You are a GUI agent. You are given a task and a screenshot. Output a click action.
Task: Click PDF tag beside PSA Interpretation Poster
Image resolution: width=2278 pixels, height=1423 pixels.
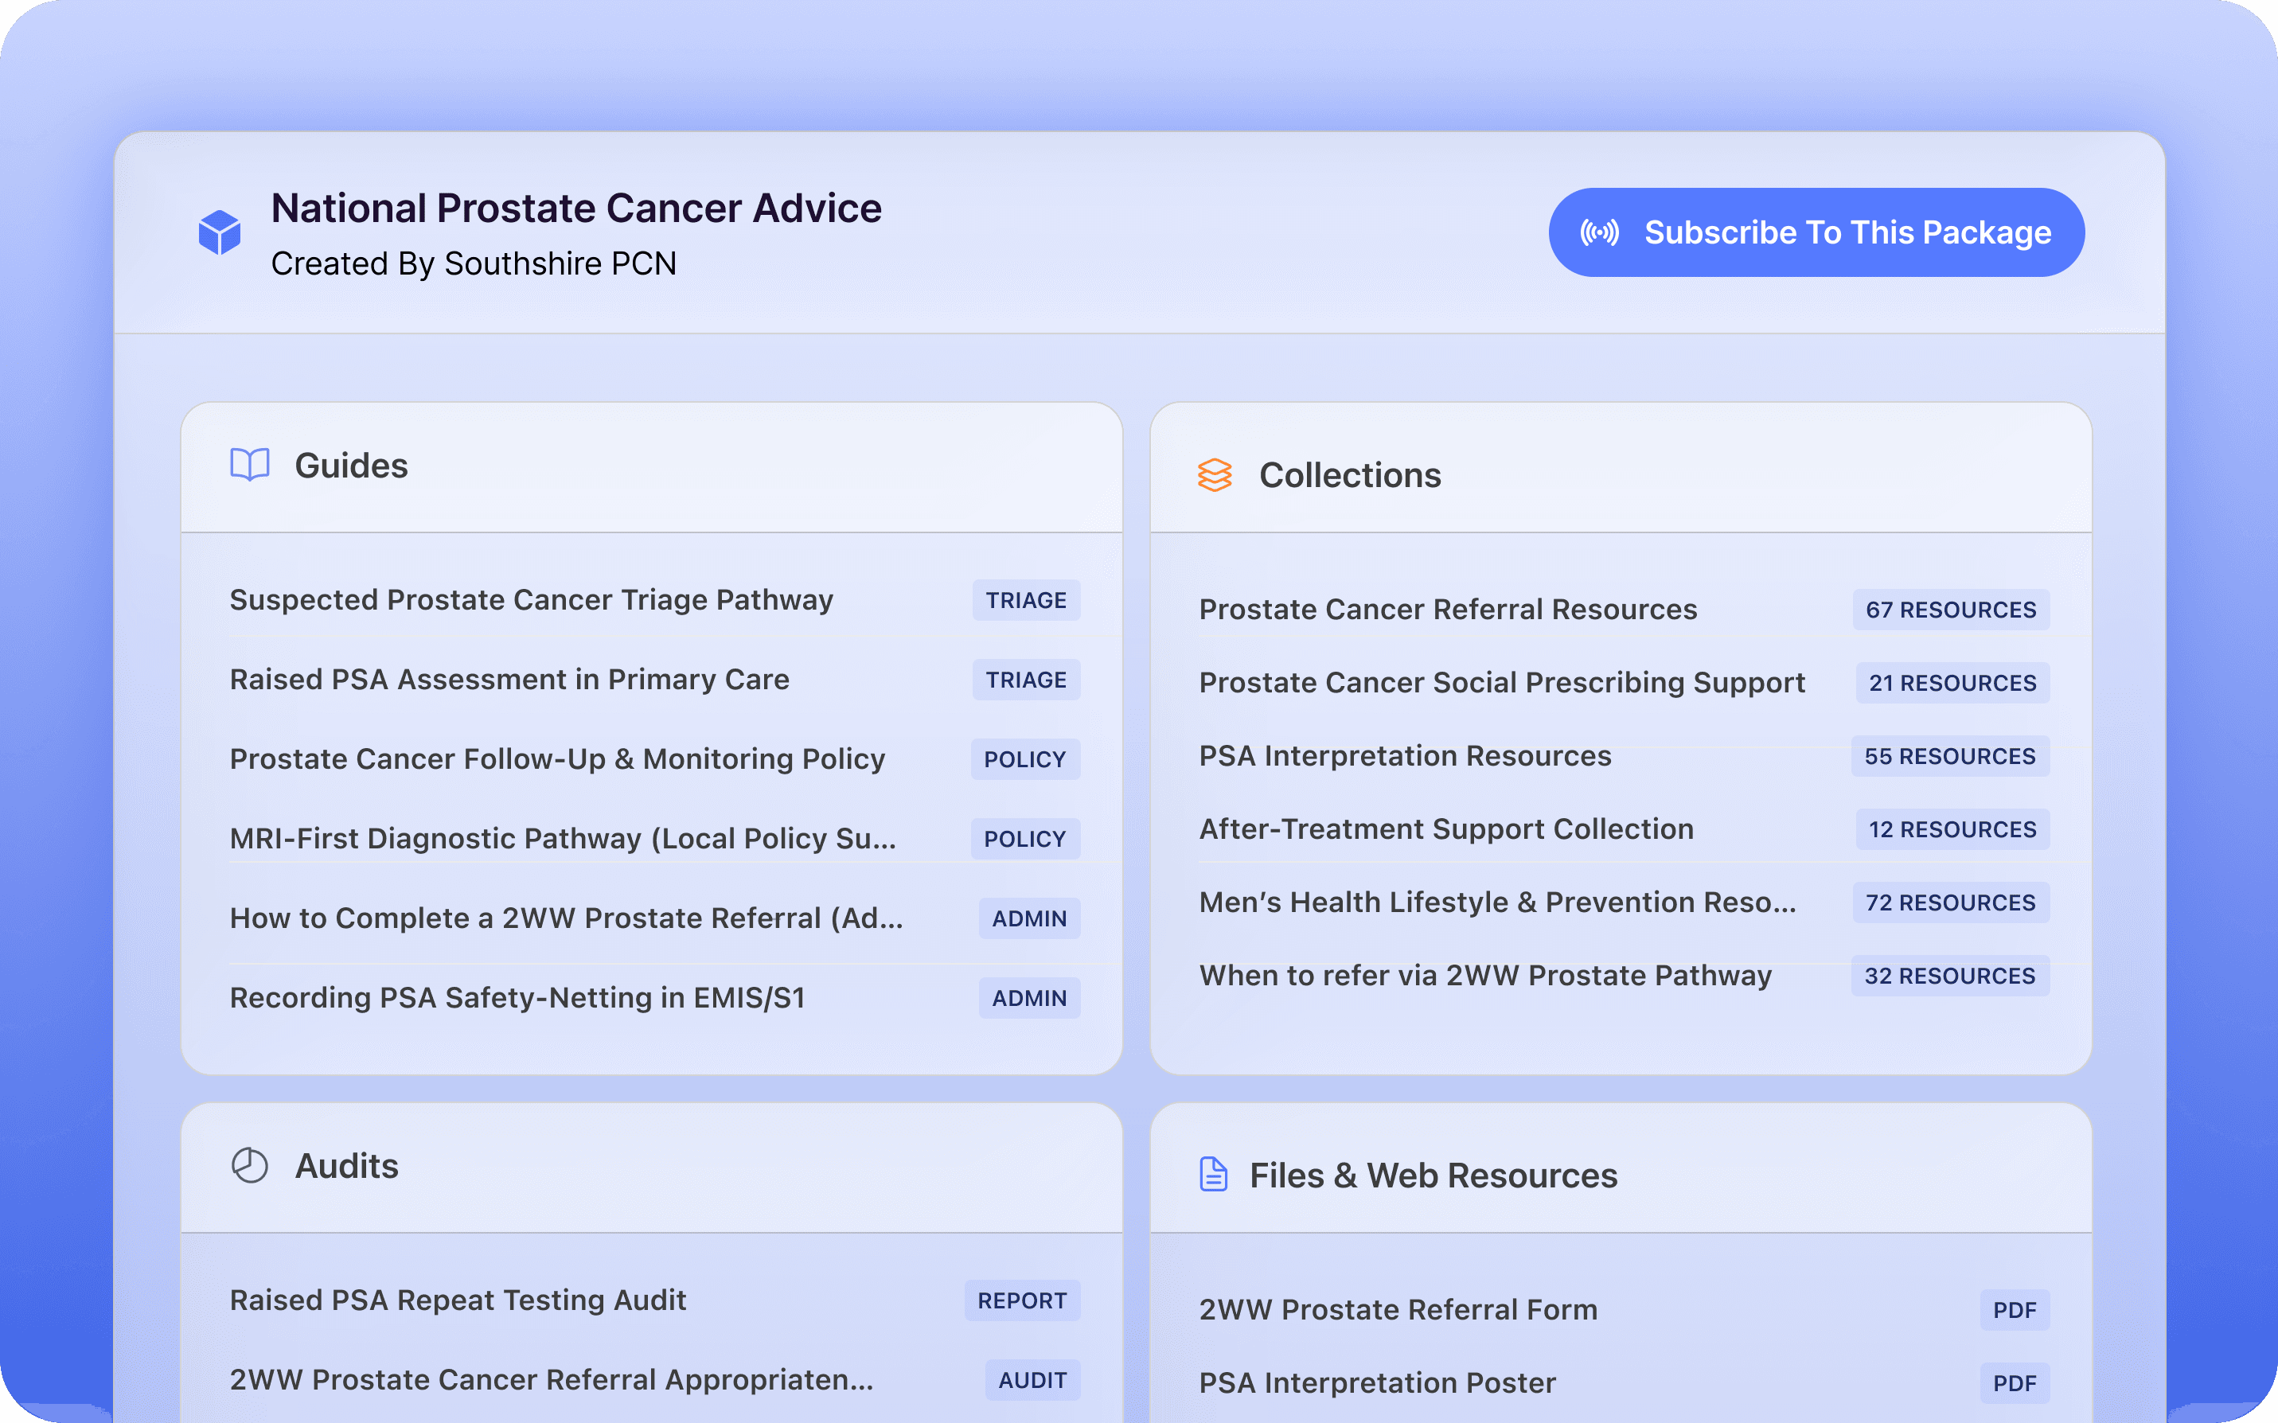point(2014,1383)
